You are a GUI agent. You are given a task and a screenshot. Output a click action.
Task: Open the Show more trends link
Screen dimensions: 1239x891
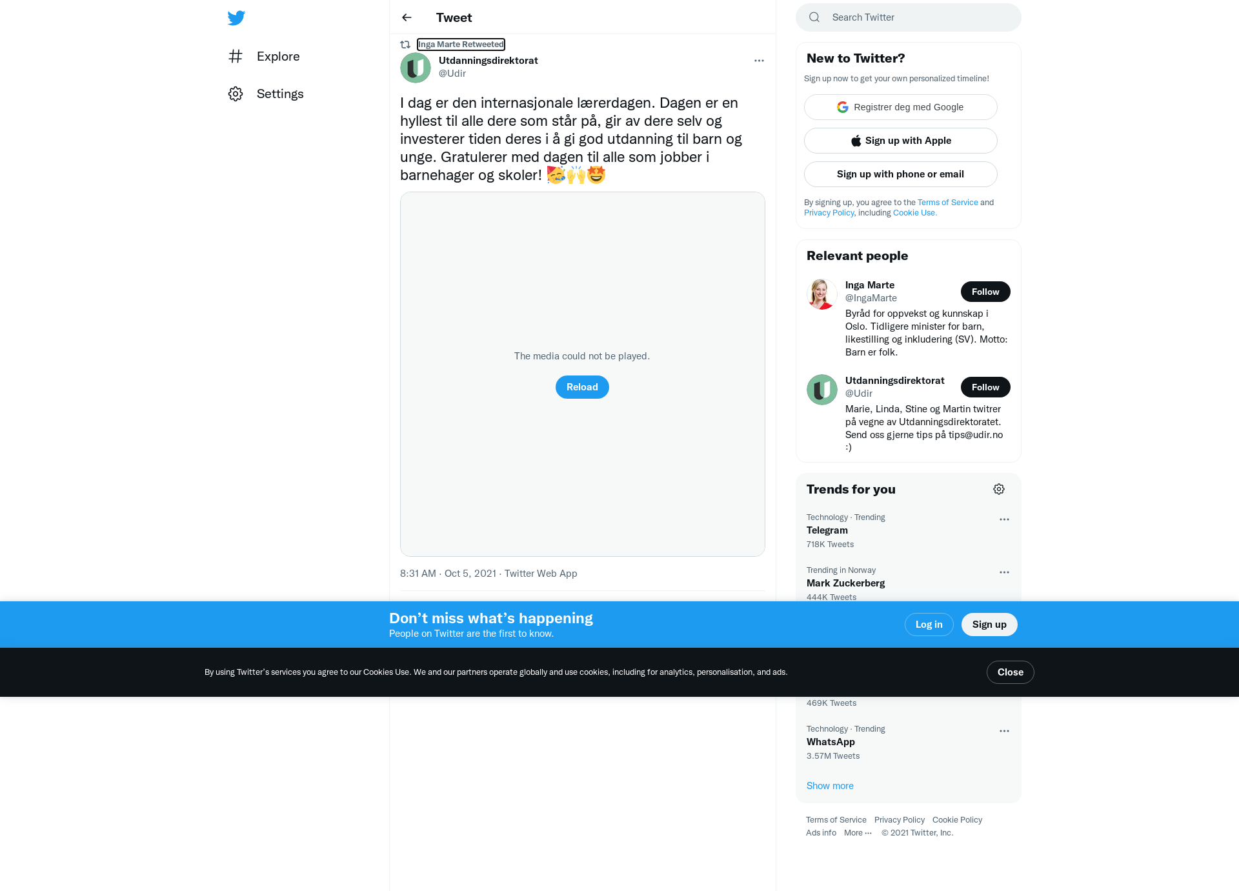click(x=830, y=786)
